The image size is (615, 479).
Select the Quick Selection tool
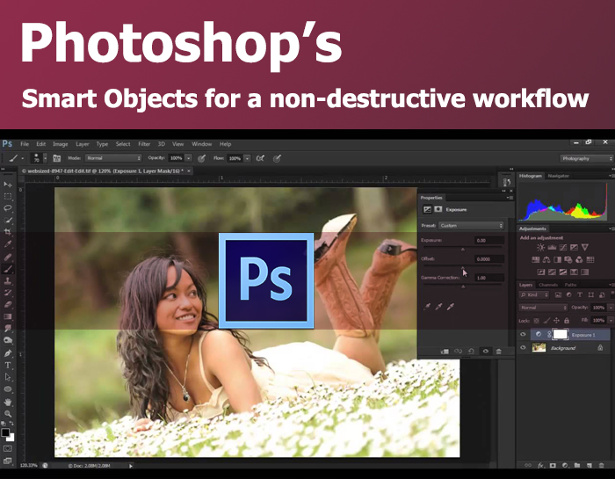pos(7,220)
